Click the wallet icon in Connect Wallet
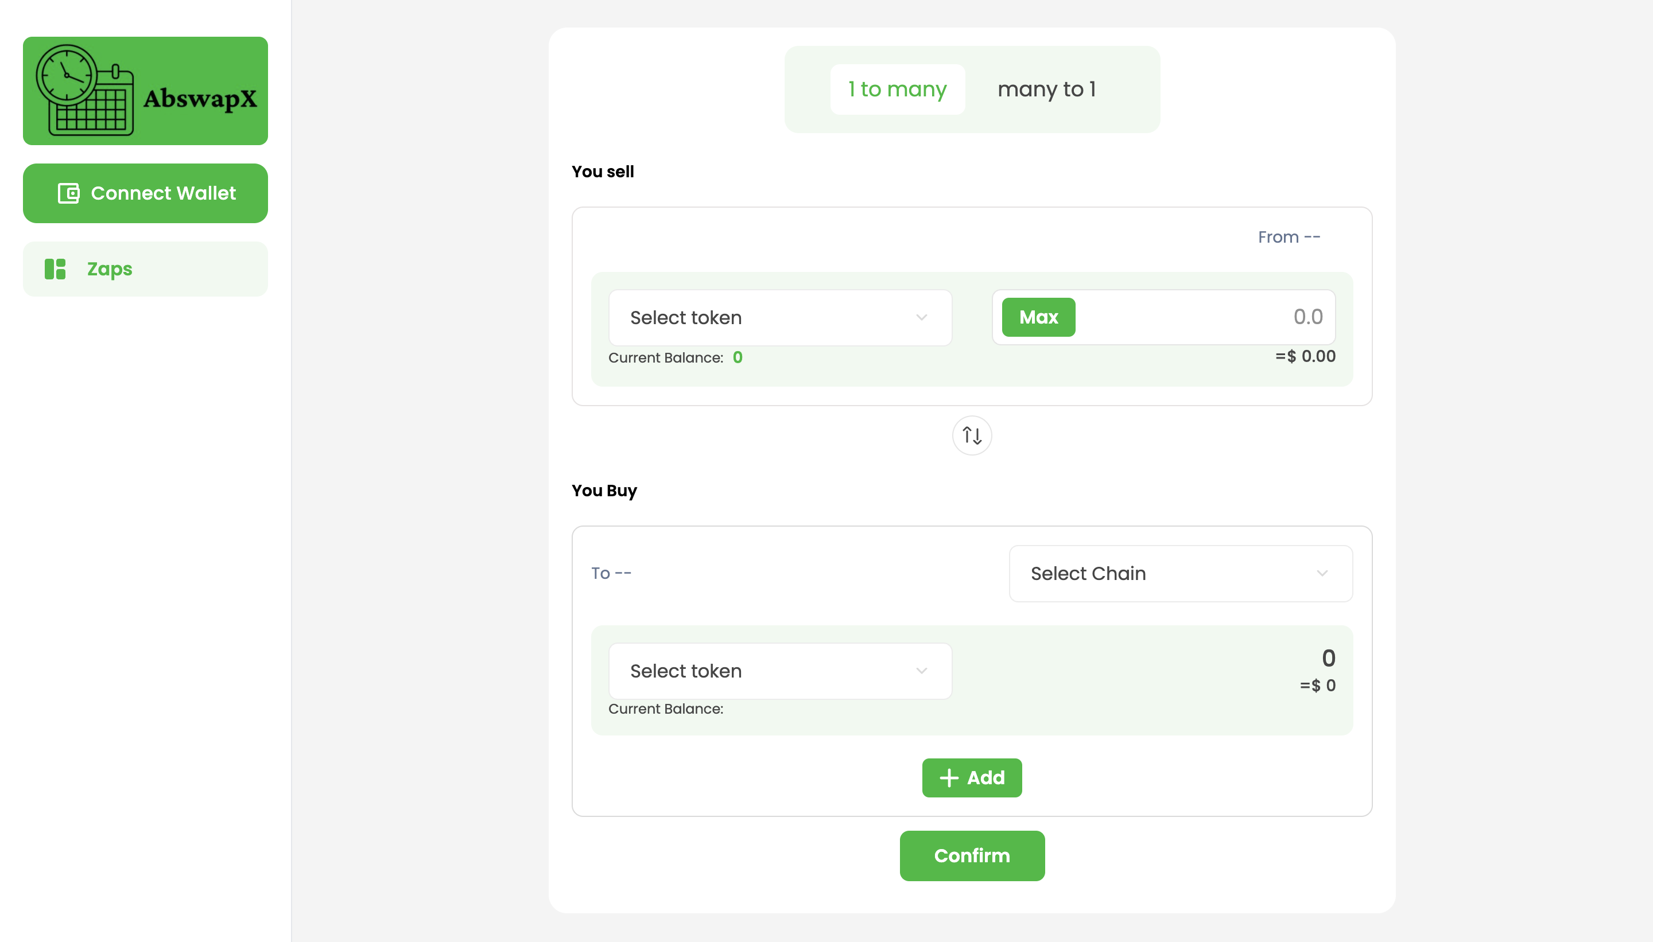The height and width of the screenshot is (942, 1653). pyautogui.click(x=69, y=193)
